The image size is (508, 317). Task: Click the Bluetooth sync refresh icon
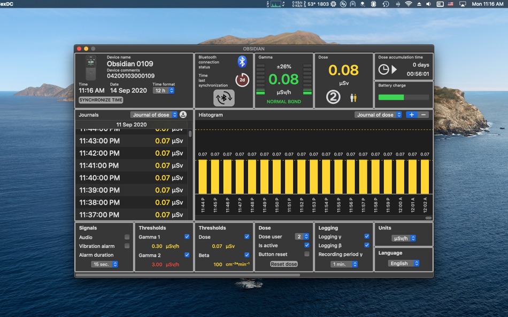[x=224, y=98]
